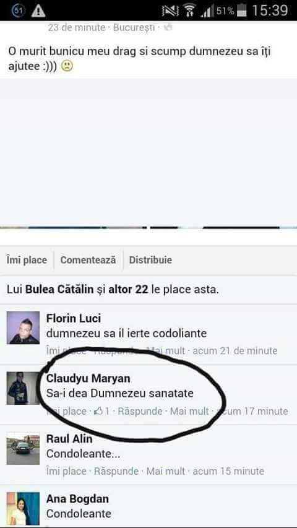Tap the signal strength icon

[x=207, y=11]
